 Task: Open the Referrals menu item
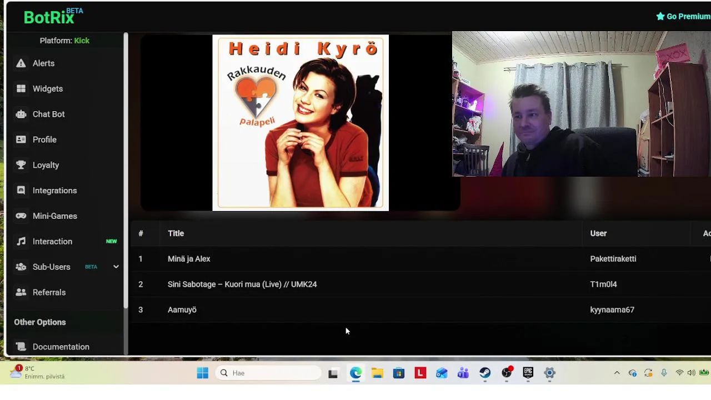point(49,292)
